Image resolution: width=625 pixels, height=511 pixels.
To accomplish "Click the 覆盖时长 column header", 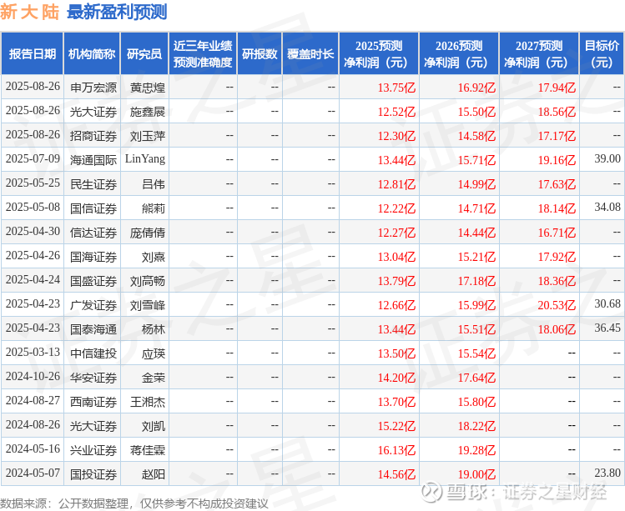I will (310, 54).
